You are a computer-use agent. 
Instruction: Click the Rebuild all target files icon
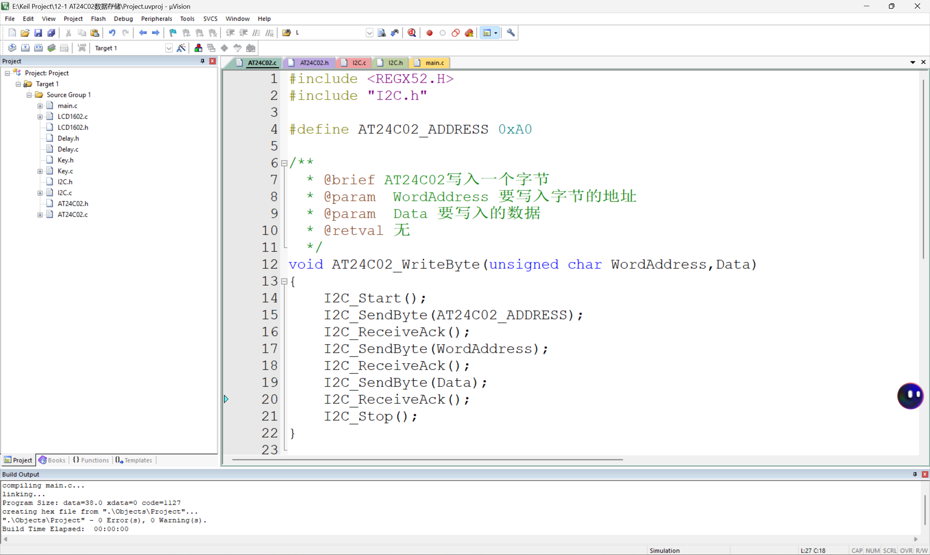[38, 48]
